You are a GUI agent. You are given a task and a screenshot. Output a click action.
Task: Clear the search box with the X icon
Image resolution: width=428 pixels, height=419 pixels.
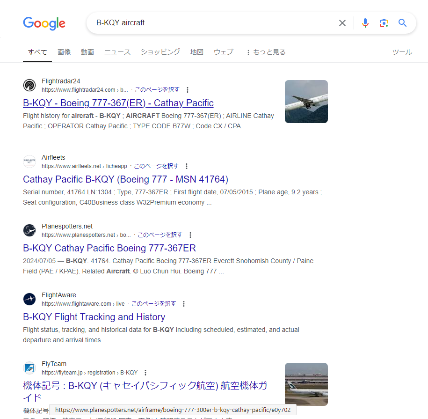pyautogui.click(x=342, y=23)
